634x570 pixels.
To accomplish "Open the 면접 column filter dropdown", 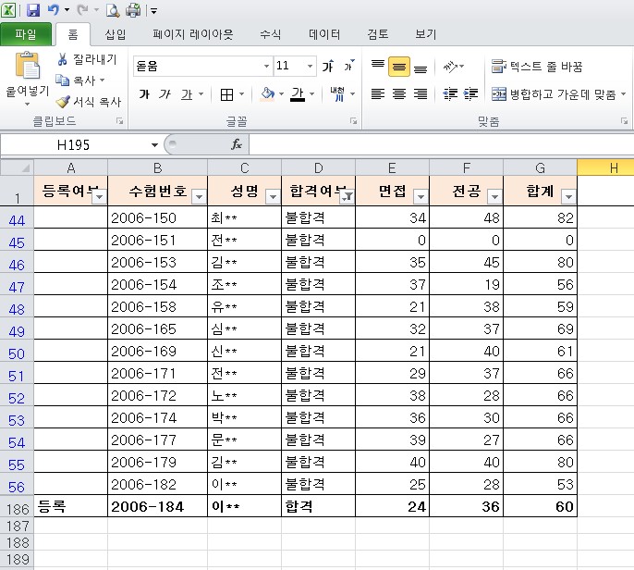I will point(421,197).
